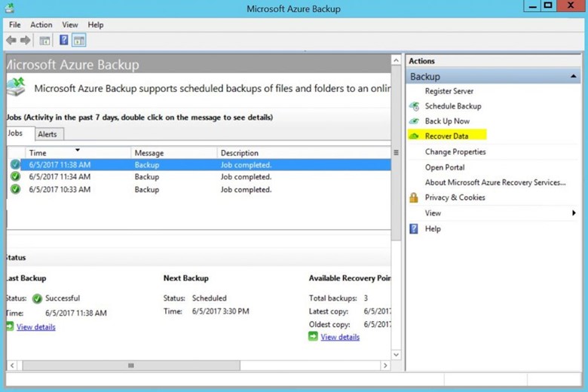Screen dimensions: 588x392
Task: Open the Action menu
Action: coord(41,25)
